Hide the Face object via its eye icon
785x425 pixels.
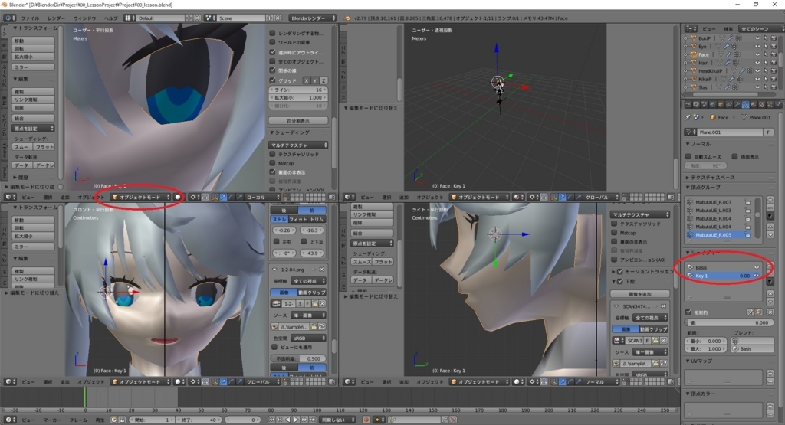click(757, 54)
